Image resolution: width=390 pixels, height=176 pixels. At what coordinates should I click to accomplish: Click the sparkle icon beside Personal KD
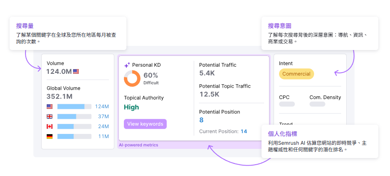click(127, 65)
